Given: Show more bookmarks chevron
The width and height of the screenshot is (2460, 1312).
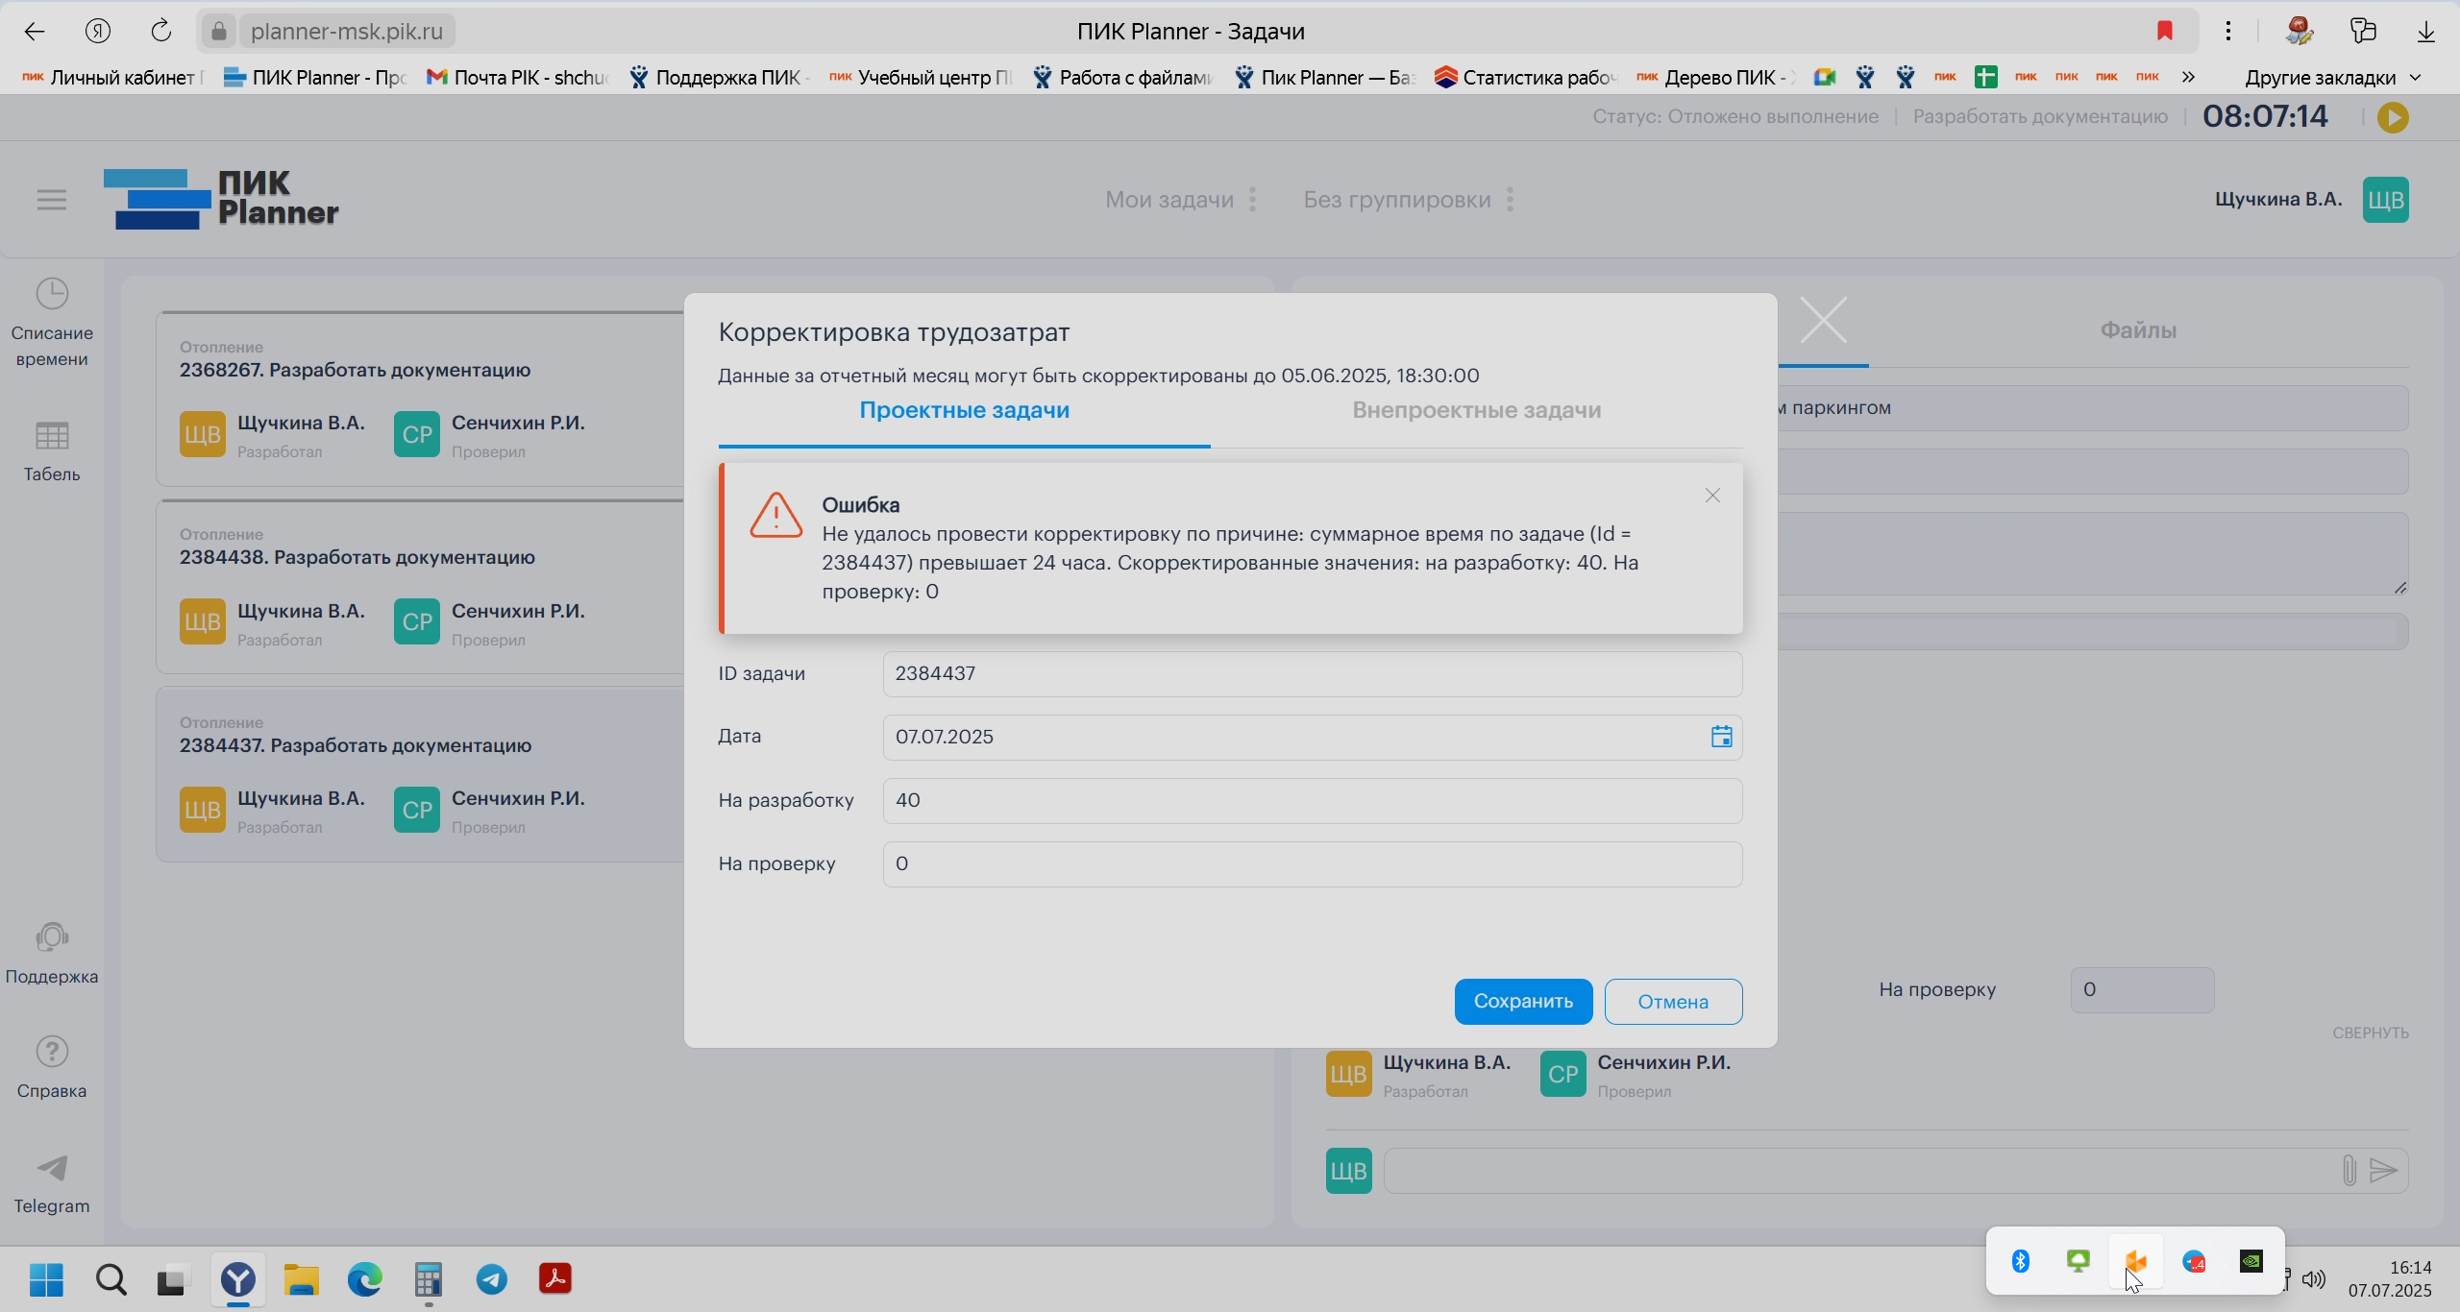Looking at the screenshot, I should click(2188, 77).
